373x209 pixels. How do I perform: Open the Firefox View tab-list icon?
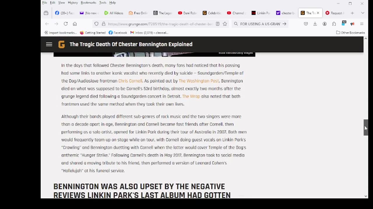coord(46,13)
